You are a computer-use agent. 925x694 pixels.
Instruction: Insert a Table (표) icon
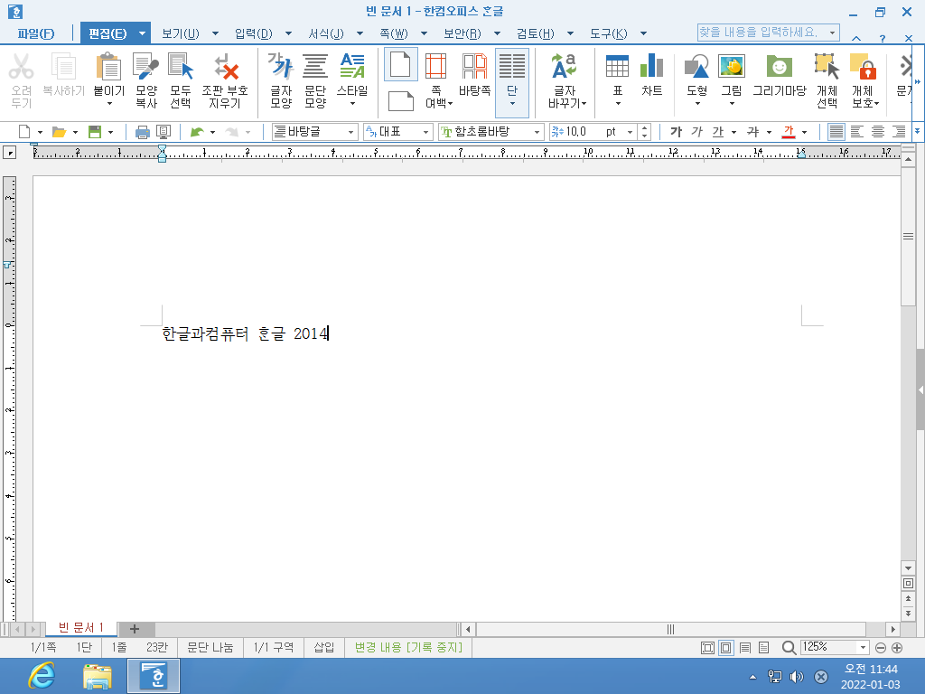click(617, 66)
